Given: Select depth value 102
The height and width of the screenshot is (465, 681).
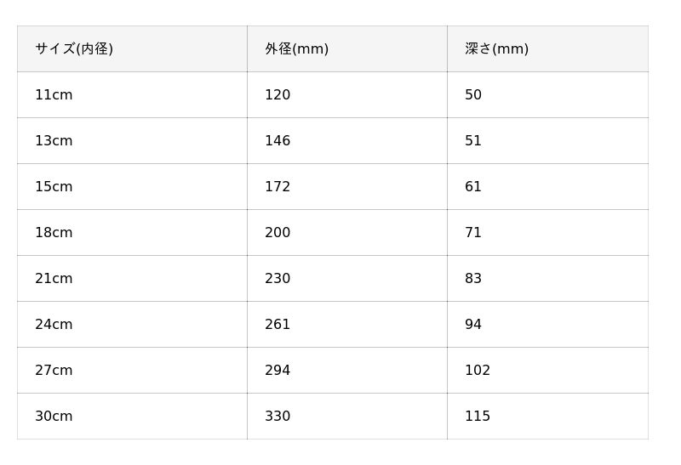Looking at the screenshot, I should click(478, 371).
